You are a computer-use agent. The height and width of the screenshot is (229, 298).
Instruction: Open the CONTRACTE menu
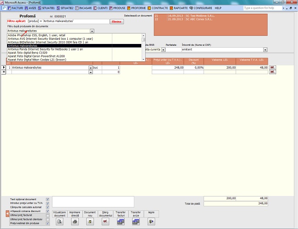pos(158,8)
